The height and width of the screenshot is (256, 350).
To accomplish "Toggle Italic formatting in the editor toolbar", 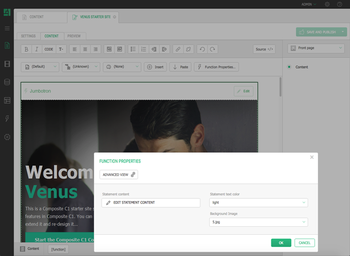I will 37,49.
